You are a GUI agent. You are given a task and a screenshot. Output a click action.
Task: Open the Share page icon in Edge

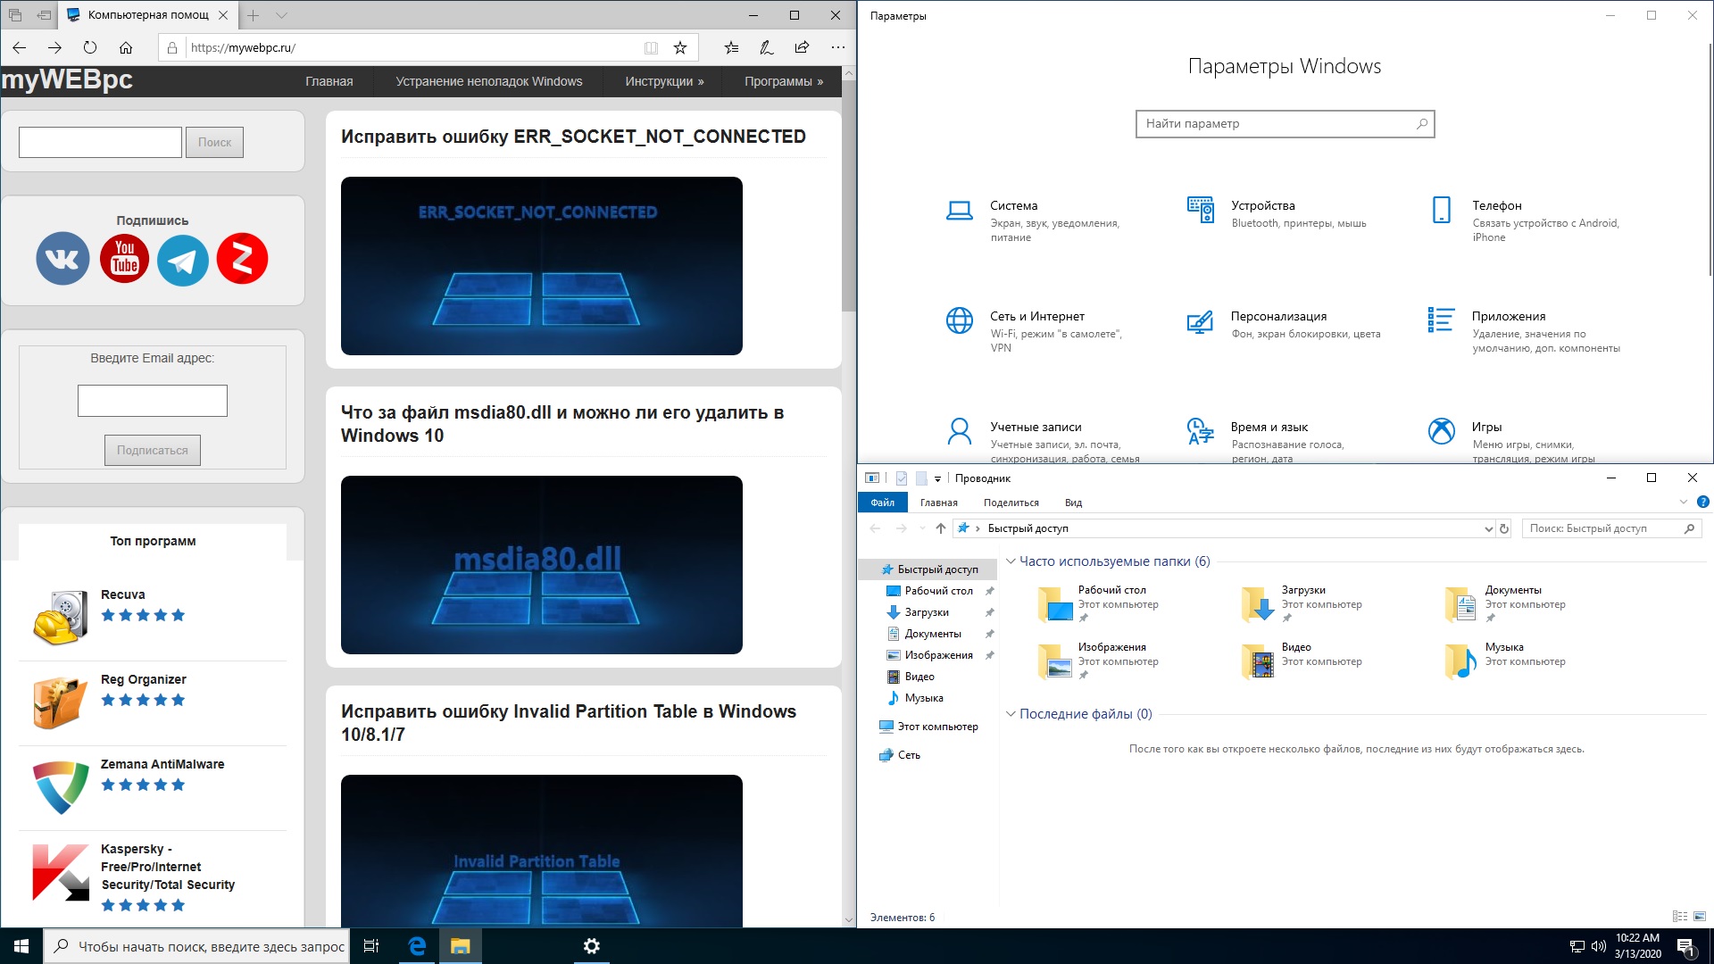(802, 47)
